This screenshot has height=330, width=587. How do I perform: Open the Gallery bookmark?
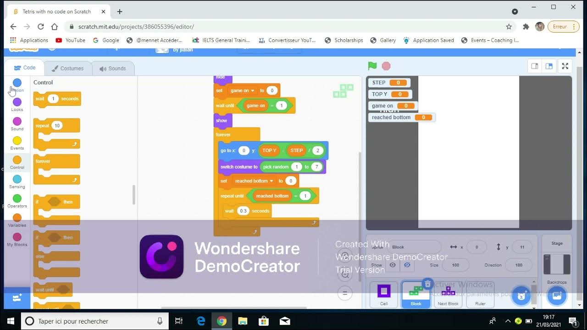(383, 40)
